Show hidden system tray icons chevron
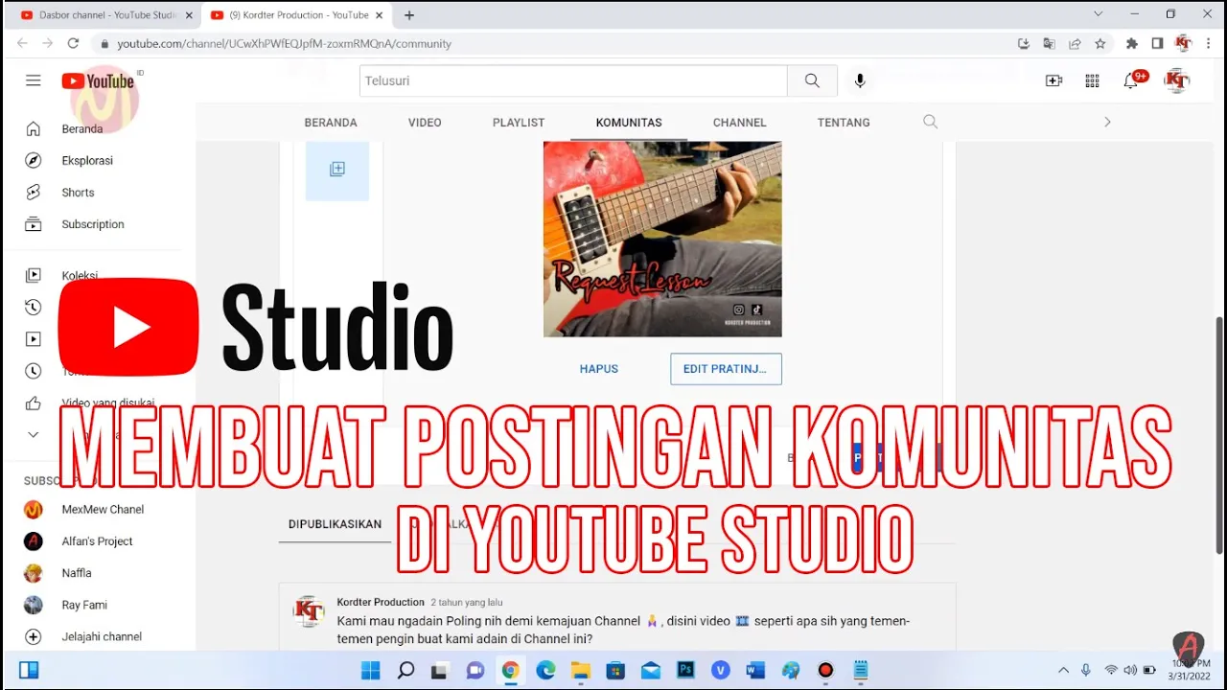This screenshot has width=1227, height=690. [1063, 670]
